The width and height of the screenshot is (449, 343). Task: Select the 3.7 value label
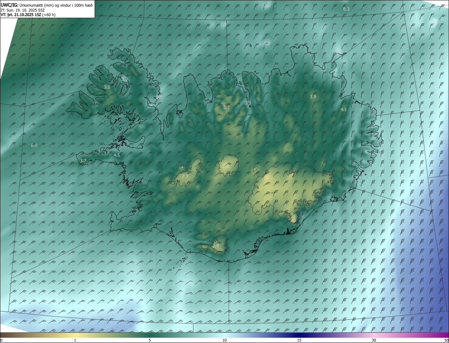[x=83, y=161]
